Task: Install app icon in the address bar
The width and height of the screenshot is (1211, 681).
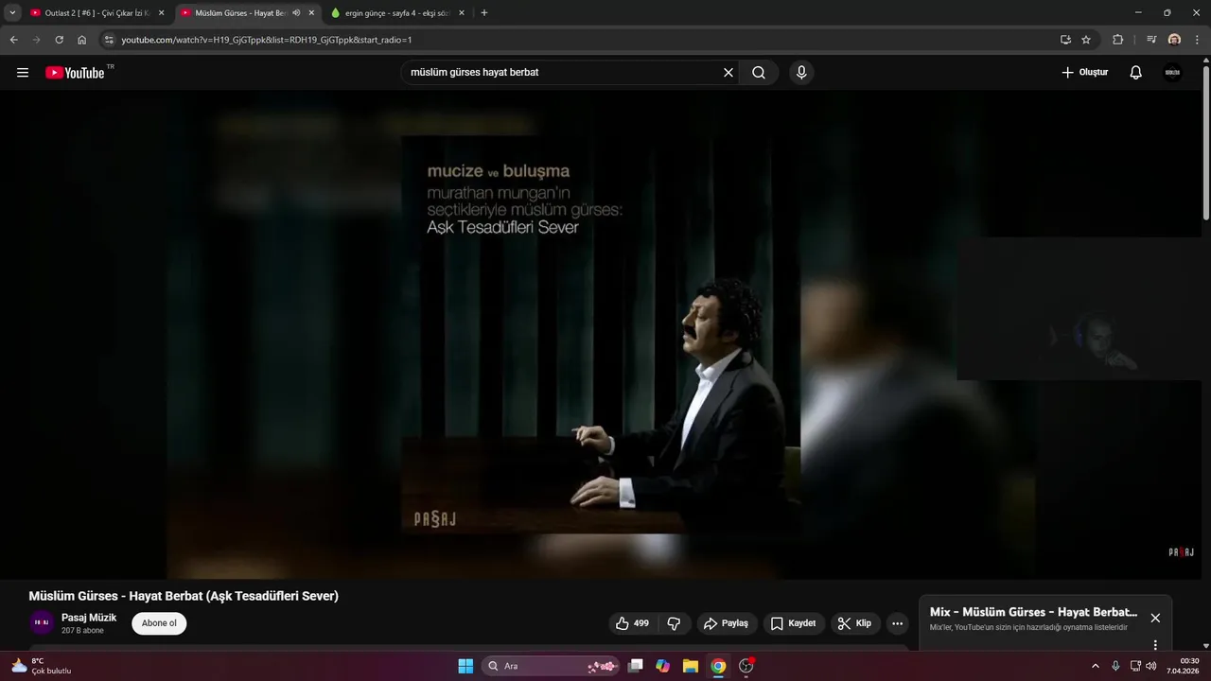Action: click(x=1065, y=40)
